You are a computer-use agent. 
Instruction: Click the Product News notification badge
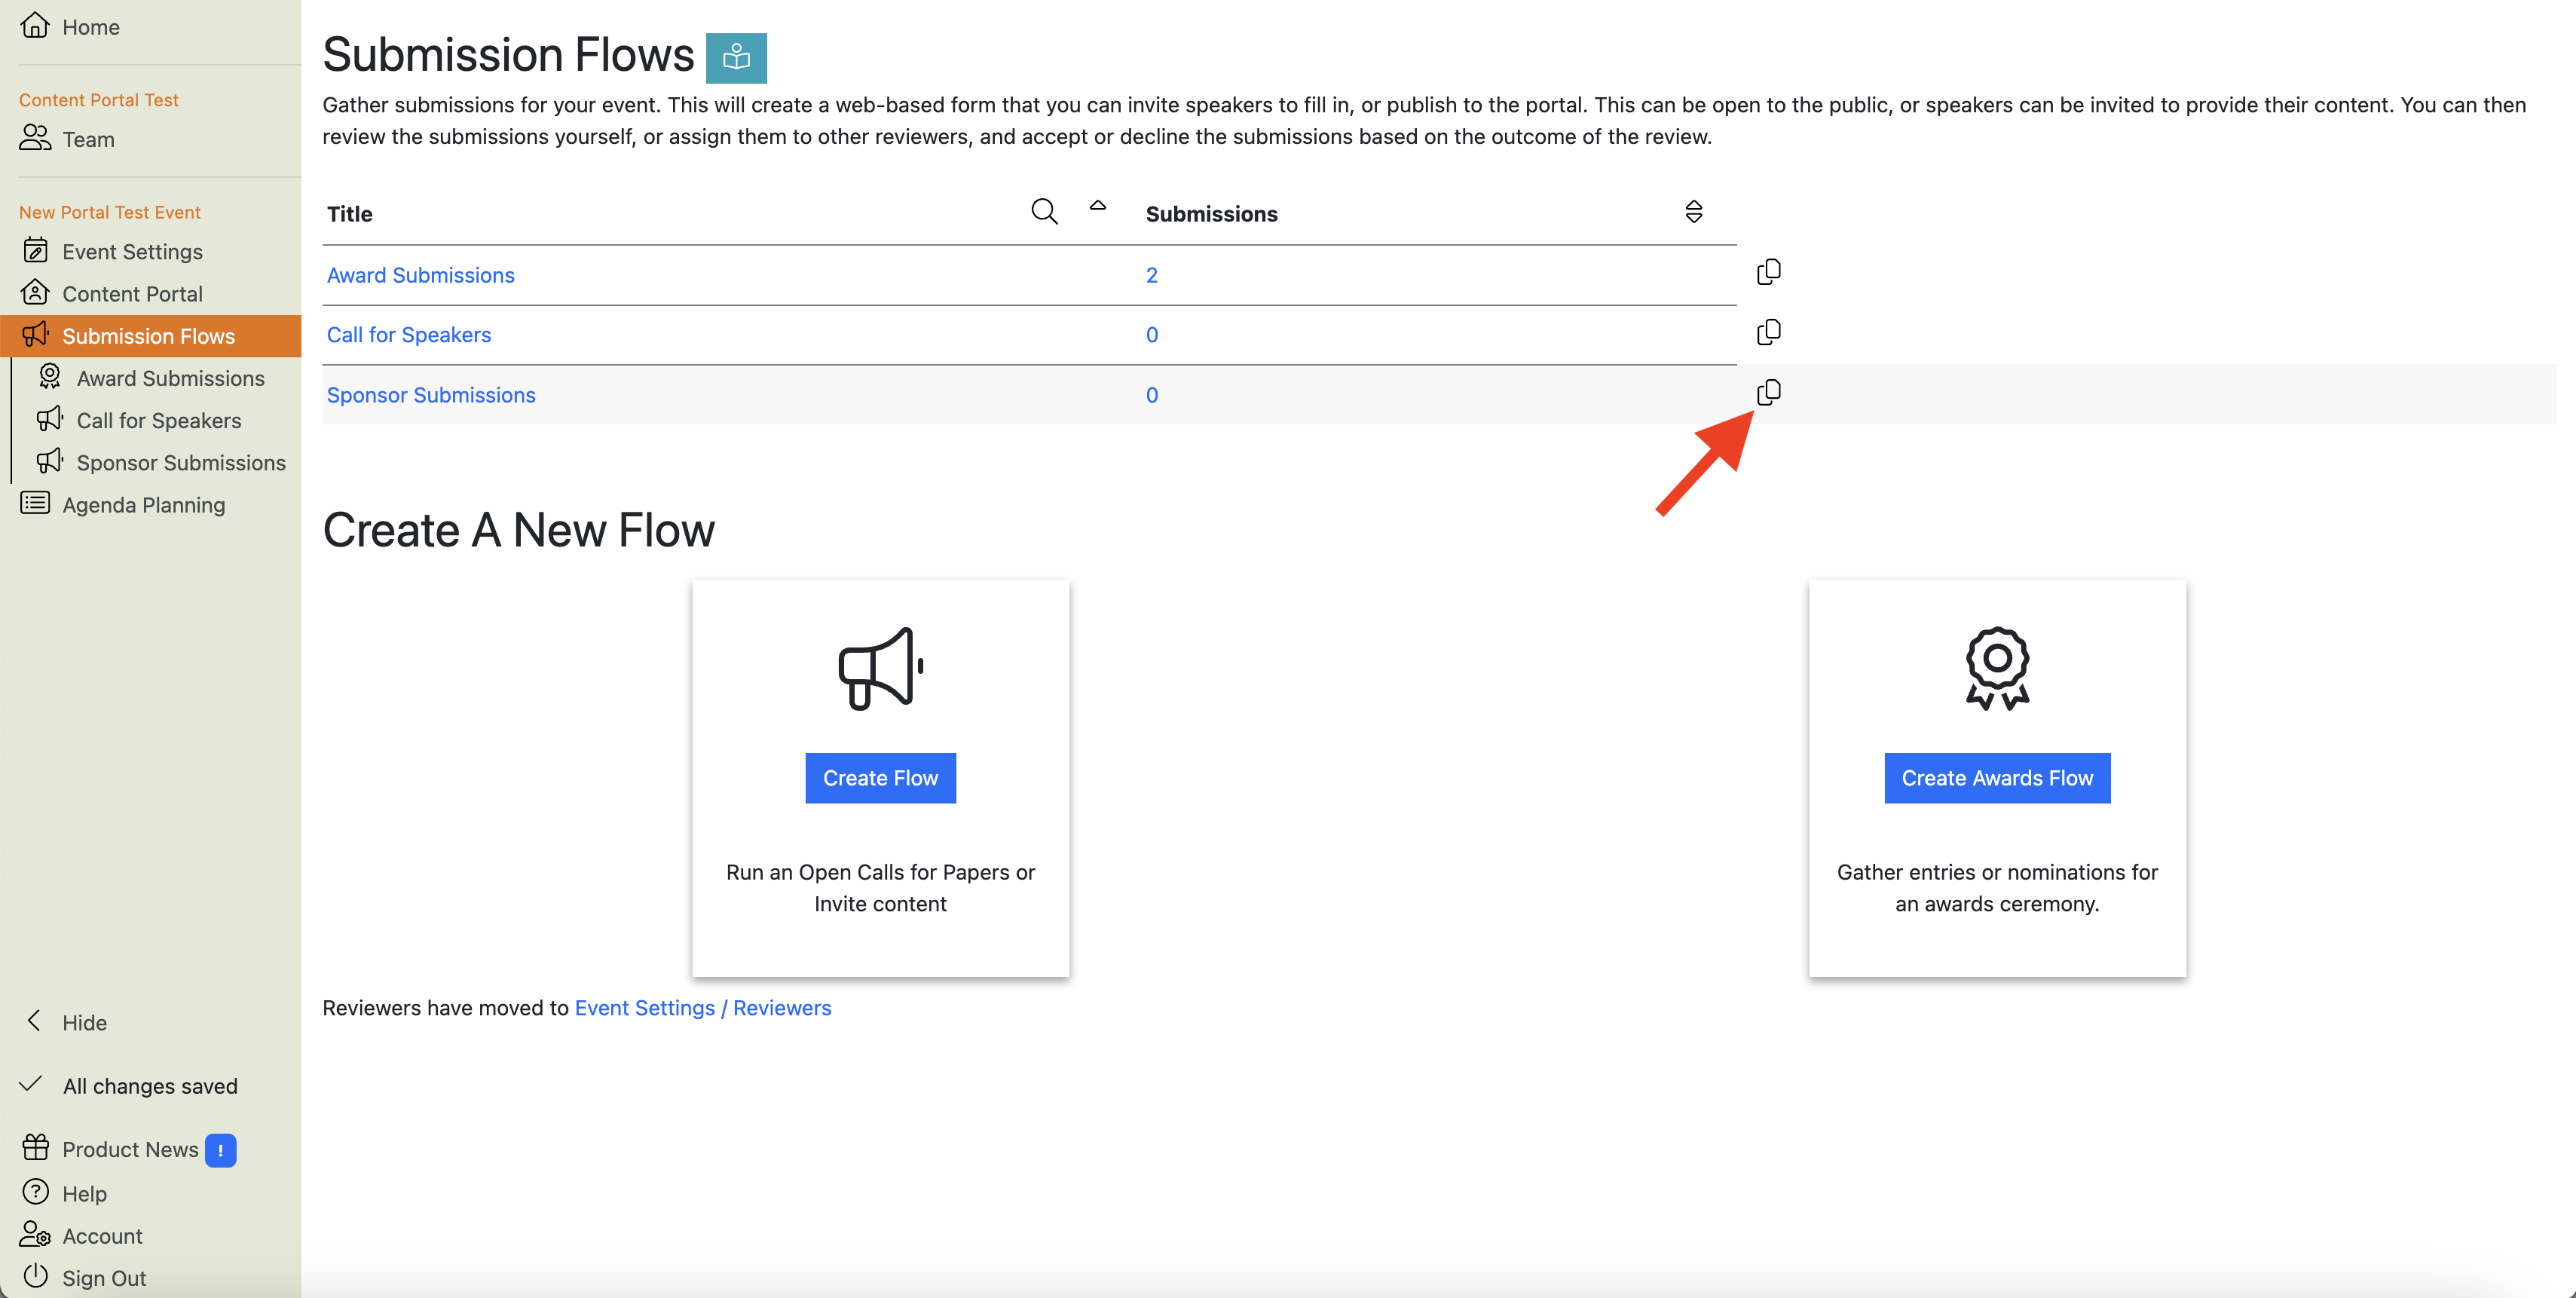pyautogui.click(x=220, y=1150)
